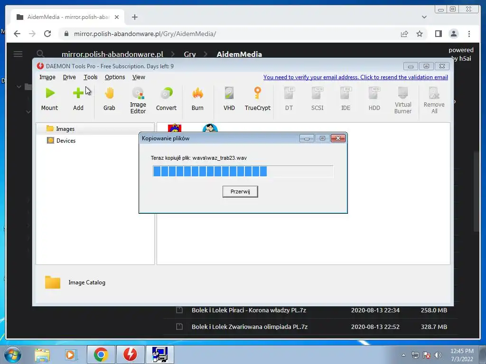
Task: Open a new Chrome tab
Action: tap(134, 17)
